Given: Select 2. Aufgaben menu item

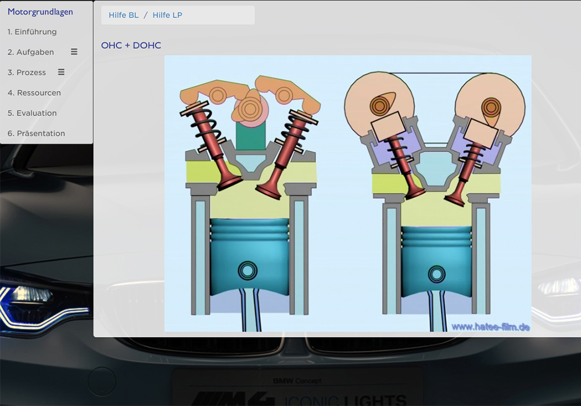Looking at the screenshot, I should pos(31,52).
